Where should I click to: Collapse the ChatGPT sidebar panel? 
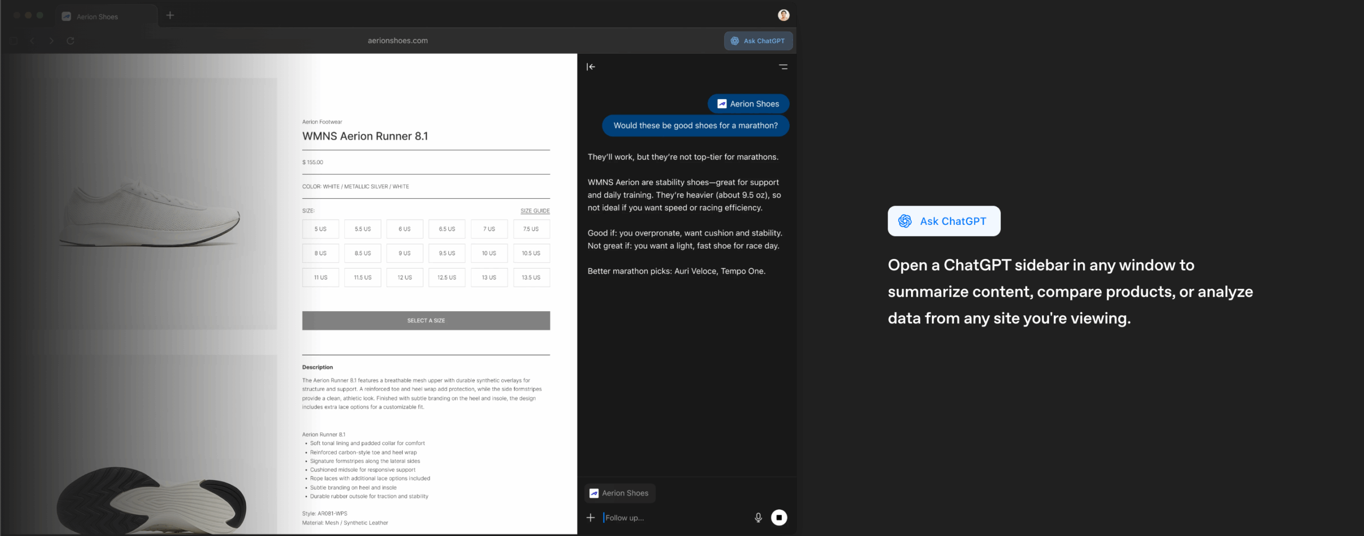[x=591, y=67]
